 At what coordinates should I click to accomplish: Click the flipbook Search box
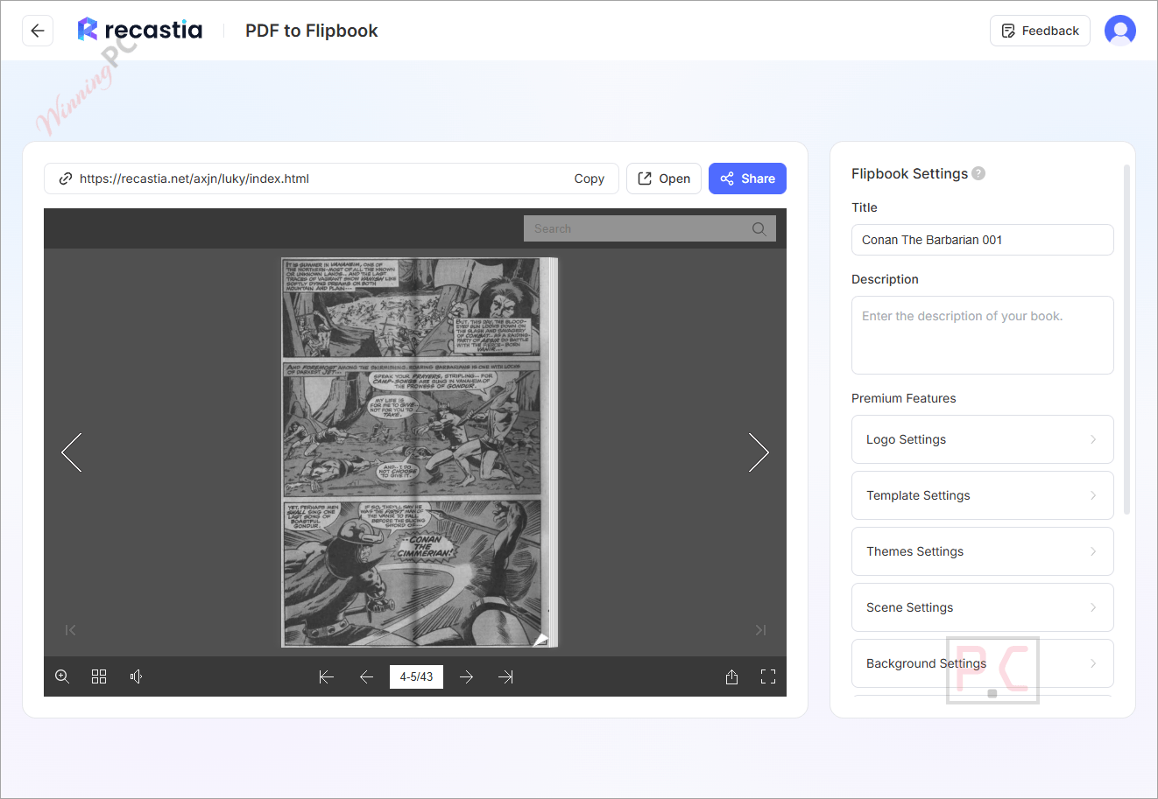(x=650, y=228)
